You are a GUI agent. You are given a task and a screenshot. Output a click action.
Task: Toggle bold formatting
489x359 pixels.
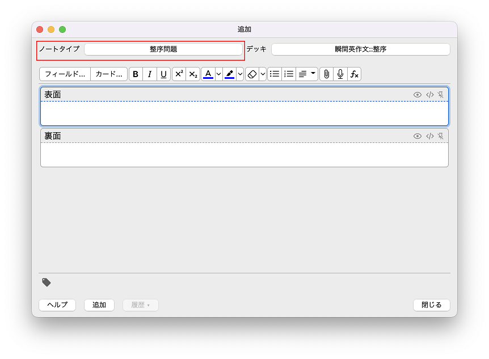pyautogui.click(x=136, y=74)
